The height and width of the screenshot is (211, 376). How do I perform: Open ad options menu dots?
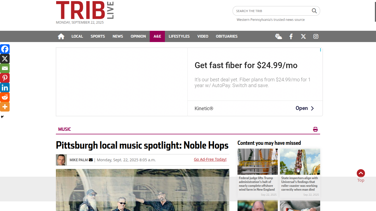320,50
